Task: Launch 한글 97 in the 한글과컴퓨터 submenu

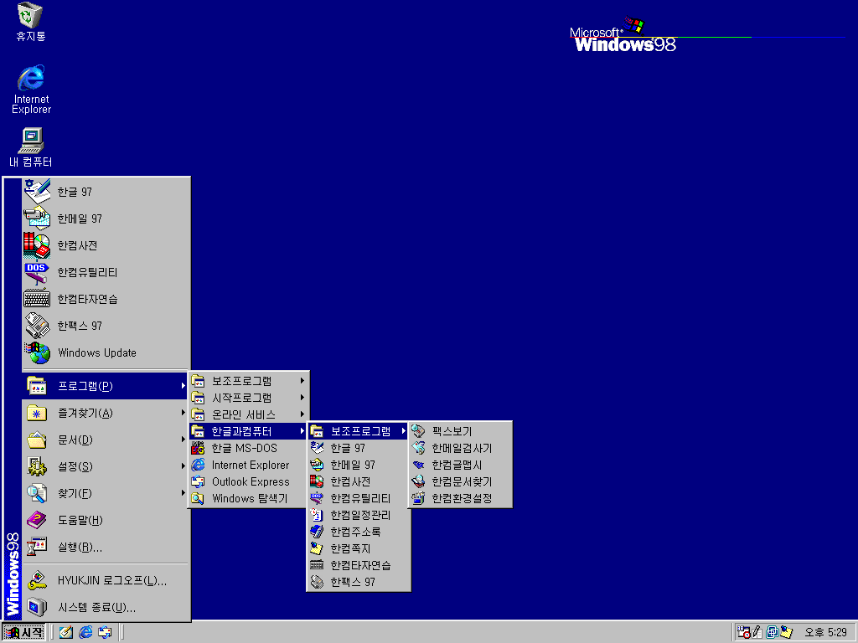Action: tap(359, 449)
